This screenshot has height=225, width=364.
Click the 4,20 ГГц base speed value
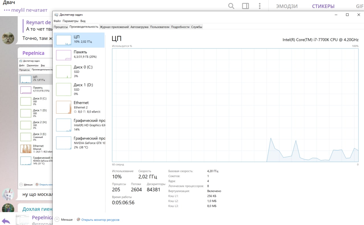pos(213,171)
